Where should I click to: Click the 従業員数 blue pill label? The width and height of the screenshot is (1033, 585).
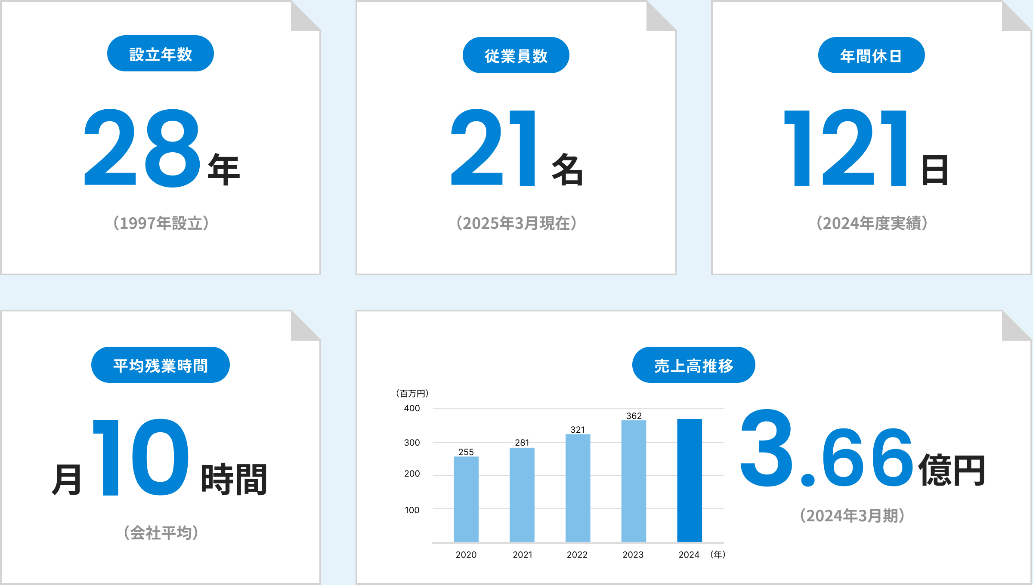(x=516, y=55)
